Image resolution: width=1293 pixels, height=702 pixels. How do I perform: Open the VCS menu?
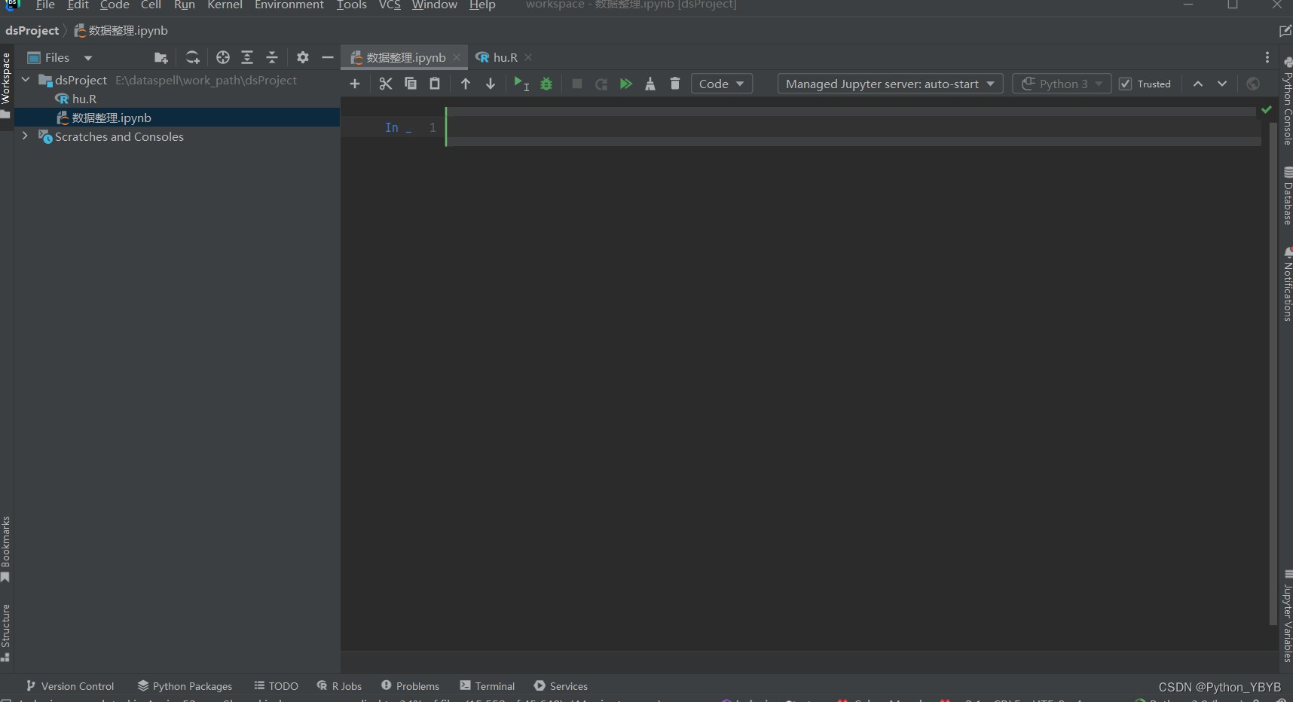click(390, 5)
